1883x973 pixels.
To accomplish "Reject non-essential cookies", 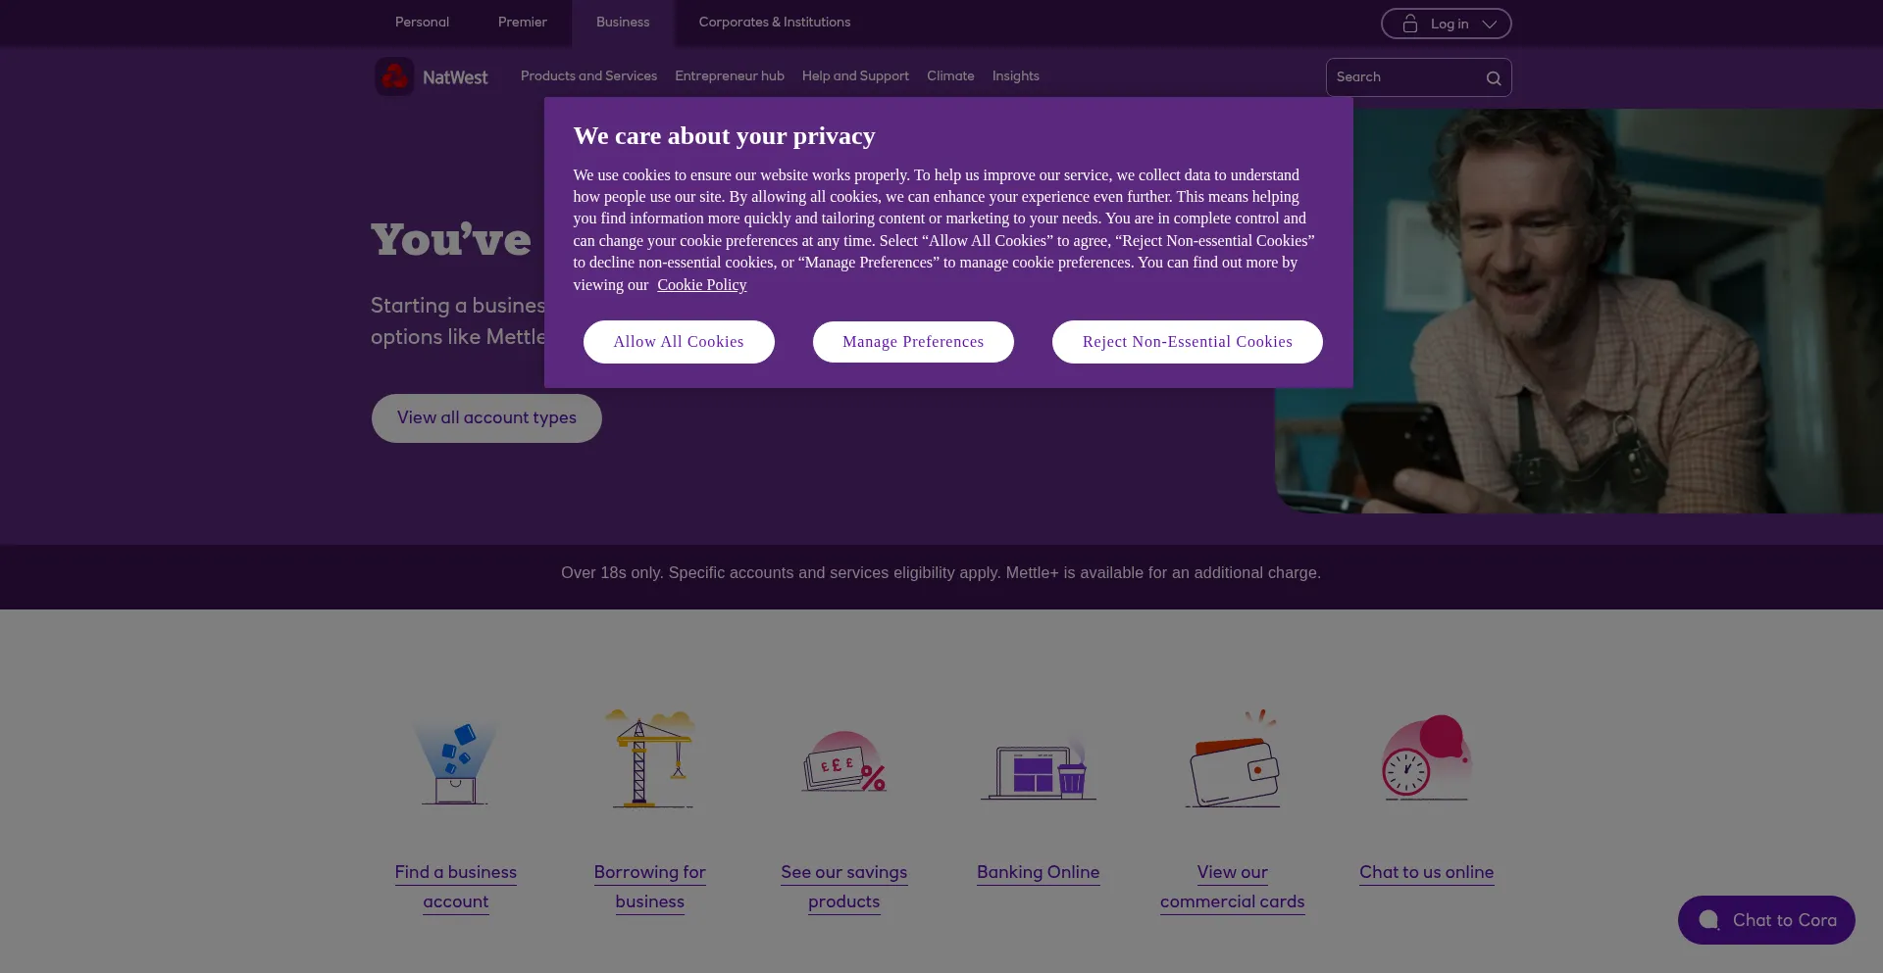I will [1188, 342].
